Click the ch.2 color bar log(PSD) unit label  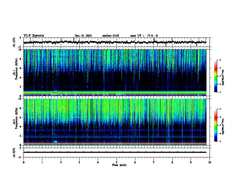pyautogui.click(x=223, y=127)
